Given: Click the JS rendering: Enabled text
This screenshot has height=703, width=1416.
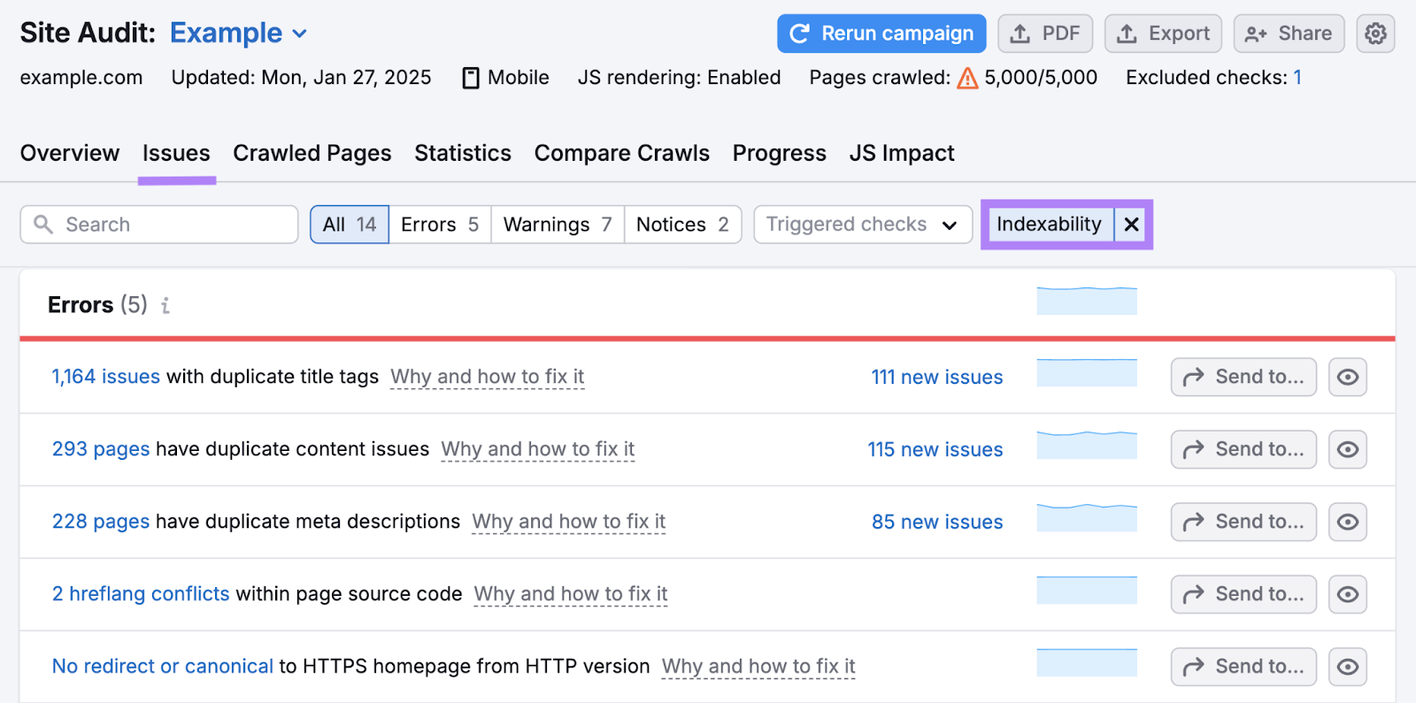Looking at the screenshot, I should click(x=679, y=78).
